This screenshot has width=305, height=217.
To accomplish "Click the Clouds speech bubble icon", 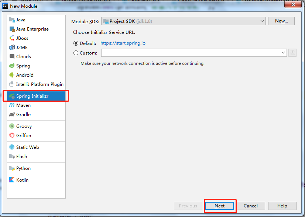I will (x=12, y=56).
